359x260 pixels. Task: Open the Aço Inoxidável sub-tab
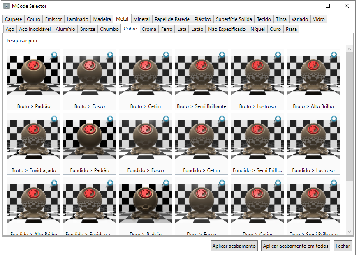pos(35,29)
